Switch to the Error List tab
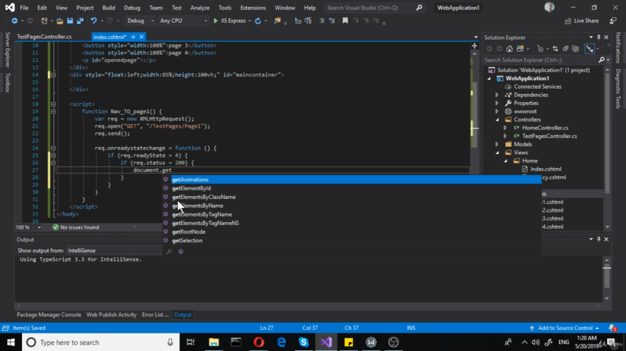This screenshot has width=626, height=351. click(x=155, y=315)
